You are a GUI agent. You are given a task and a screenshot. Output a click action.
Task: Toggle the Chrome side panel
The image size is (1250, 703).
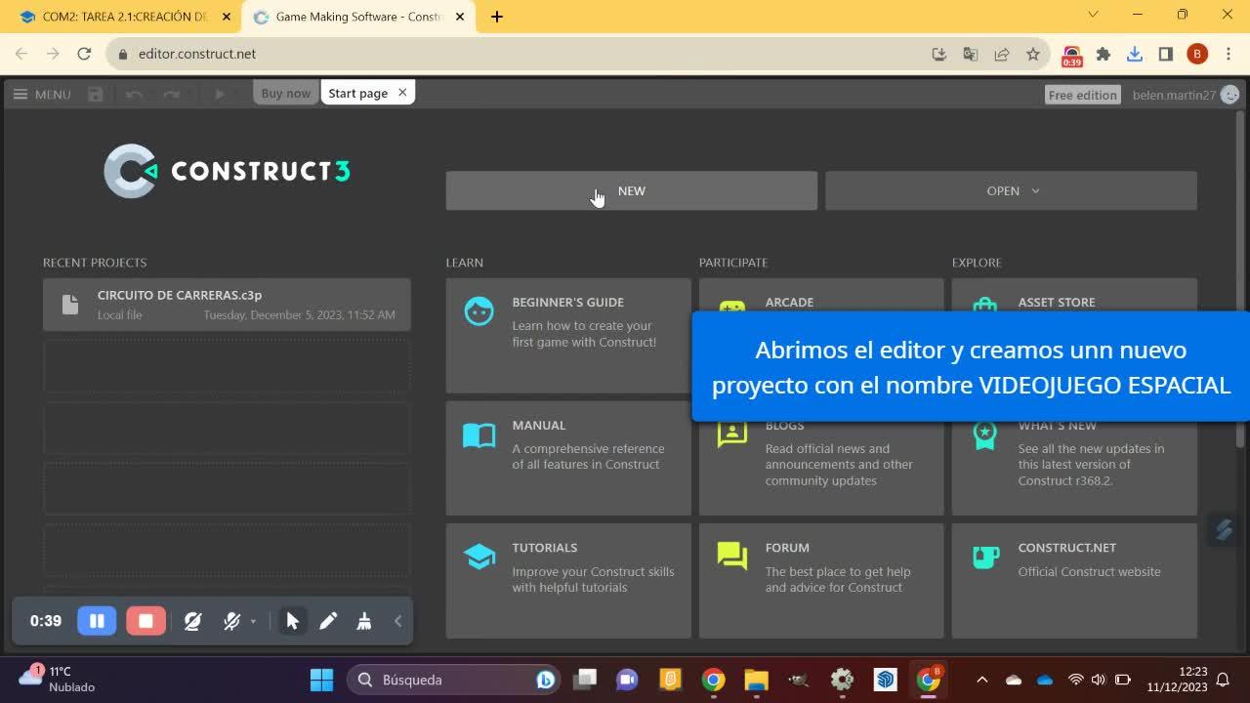tap(1166, 55)
